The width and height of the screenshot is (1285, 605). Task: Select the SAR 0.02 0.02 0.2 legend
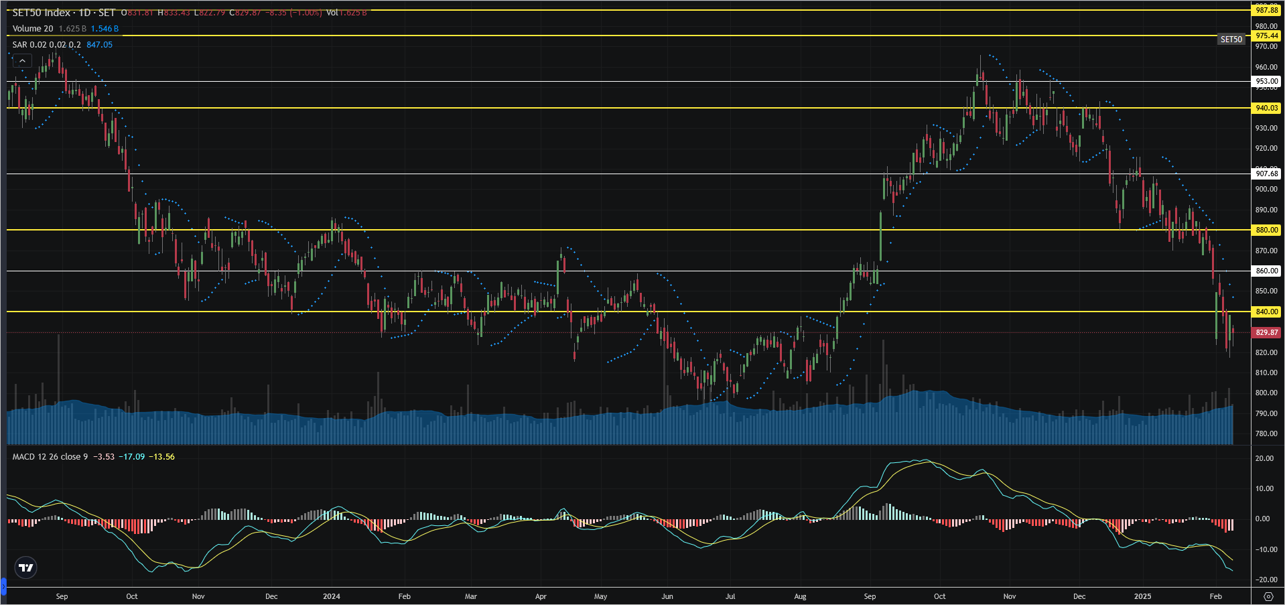pos(46,45)
